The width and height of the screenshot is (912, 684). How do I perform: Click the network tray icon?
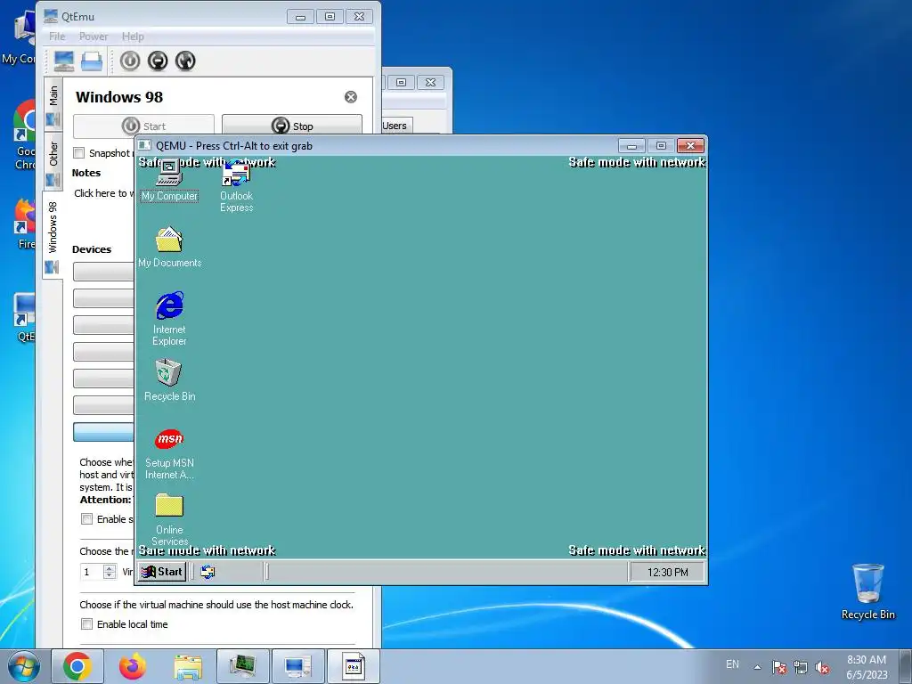tap(801, 667)
